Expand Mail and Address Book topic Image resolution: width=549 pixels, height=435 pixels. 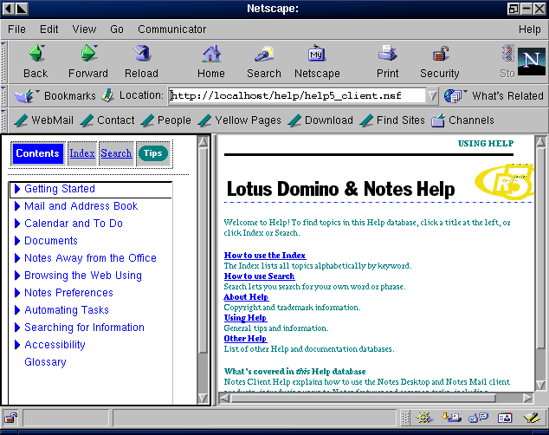tap(16, 206)
